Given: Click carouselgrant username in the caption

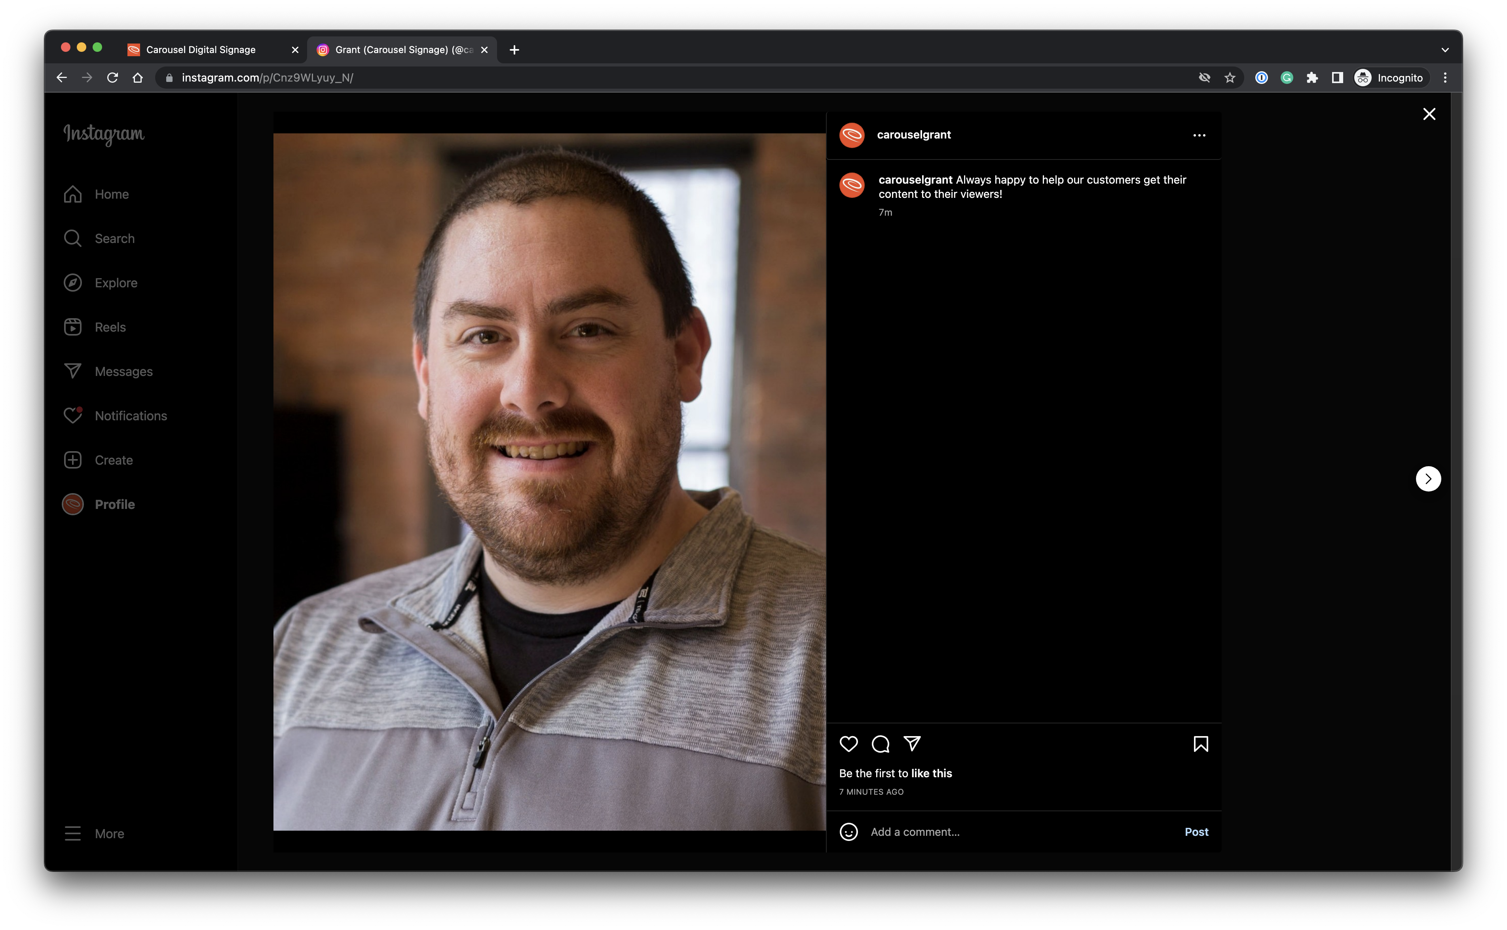Looking at the screenshot, I should (915, 180).
